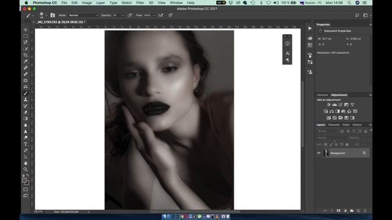Viewport: 392px width, 220px height.
Task: Add a Brightness/Contrast adjustment
Action: click(328, 105)
